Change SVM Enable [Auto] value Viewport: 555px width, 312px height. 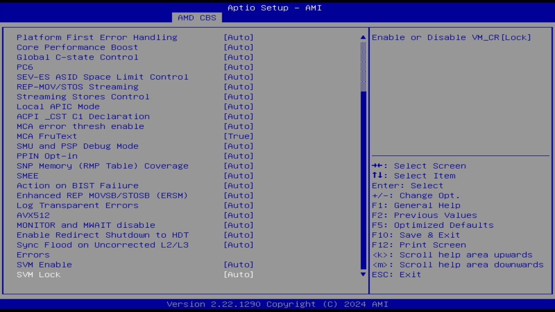(238, 265)
